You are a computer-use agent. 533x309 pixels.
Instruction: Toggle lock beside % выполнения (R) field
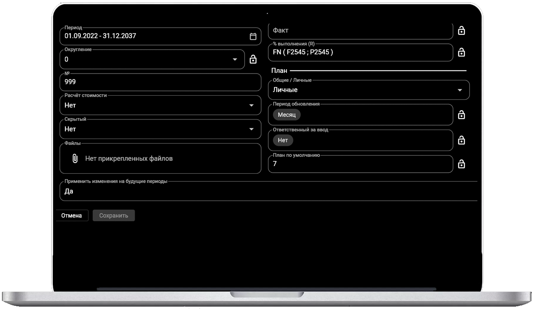pyautogui.click(x=461, y=52)
